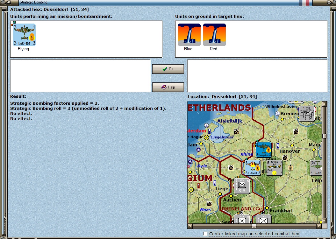Click the resource pickaxe icon southeast of Hanover
The image size is (336, 239).
click(x=285, y=158)
